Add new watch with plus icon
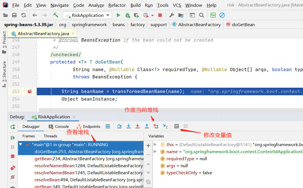Image resolution: width=303 pixels, height=188 pixels. [148, 146]
